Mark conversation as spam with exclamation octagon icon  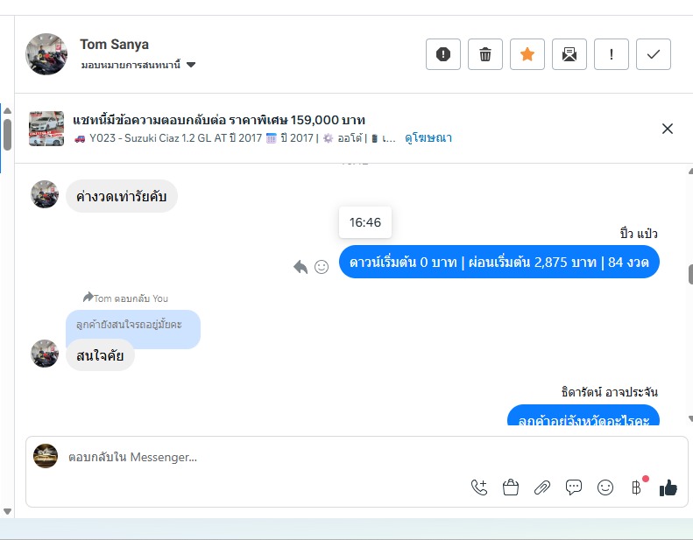(x=442, y=54)
